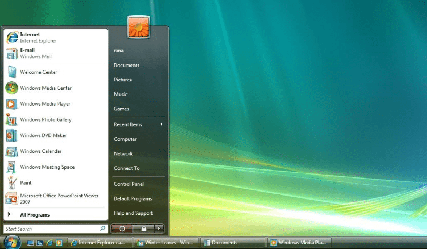Click the Start Search input box
The height and width of the screenshot is (249, 427).
coord(51,229)
